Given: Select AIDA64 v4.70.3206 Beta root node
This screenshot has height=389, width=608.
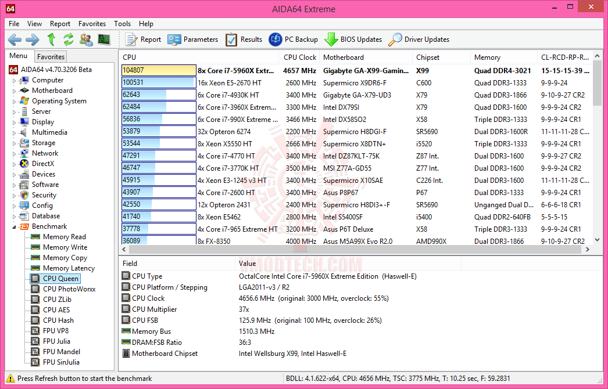Looking at the screenshot, I should click(56, 70).
